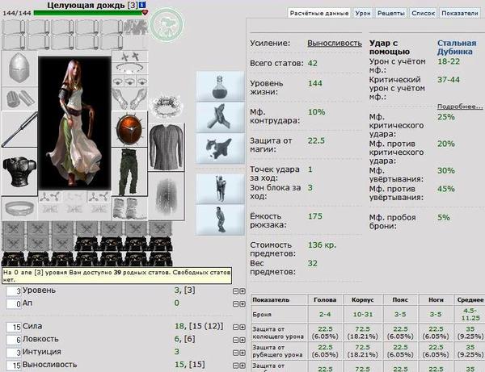
Task: Click the belt equipment slot
Action: click(19, 208)
